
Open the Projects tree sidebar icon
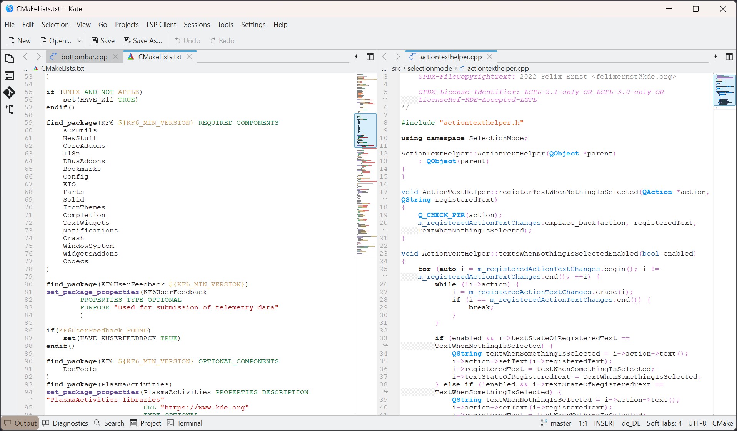[9, 109]
